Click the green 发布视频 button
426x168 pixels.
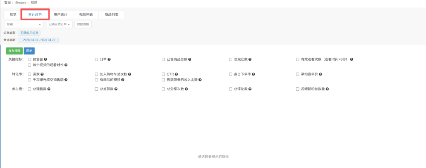(14, 51)
